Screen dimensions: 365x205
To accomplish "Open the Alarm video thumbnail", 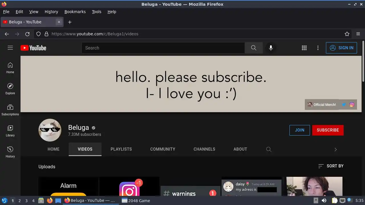I will (x=68, y=186).
